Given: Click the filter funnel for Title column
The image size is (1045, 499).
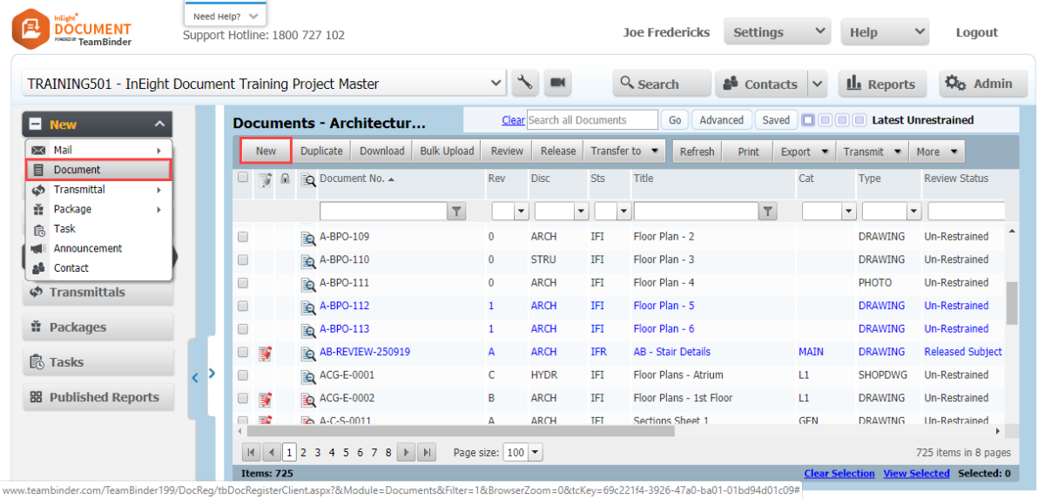Looking at the screenshot, I should click(x=767, y=212).
